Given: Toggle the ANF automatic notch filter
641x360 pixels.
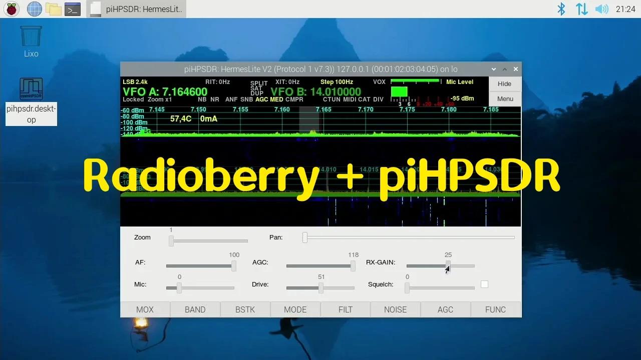Looking at the screenshot, I should click(230, 99).
